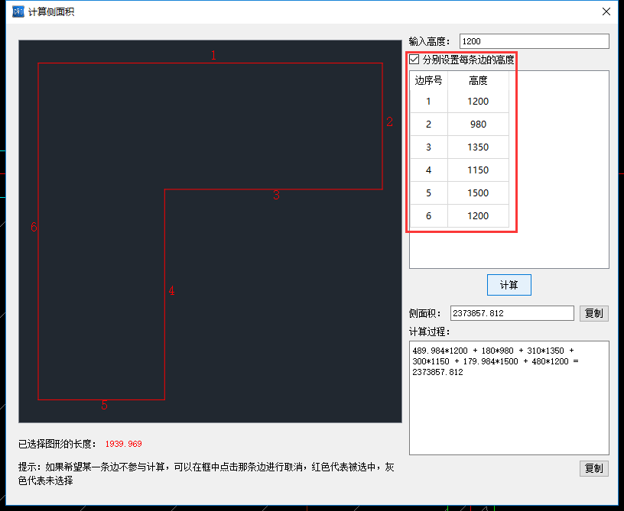The height and width of the screenshot is (511, 624).
Task: Edit the 输入高度 value 1200
Action: coord(534,41)
